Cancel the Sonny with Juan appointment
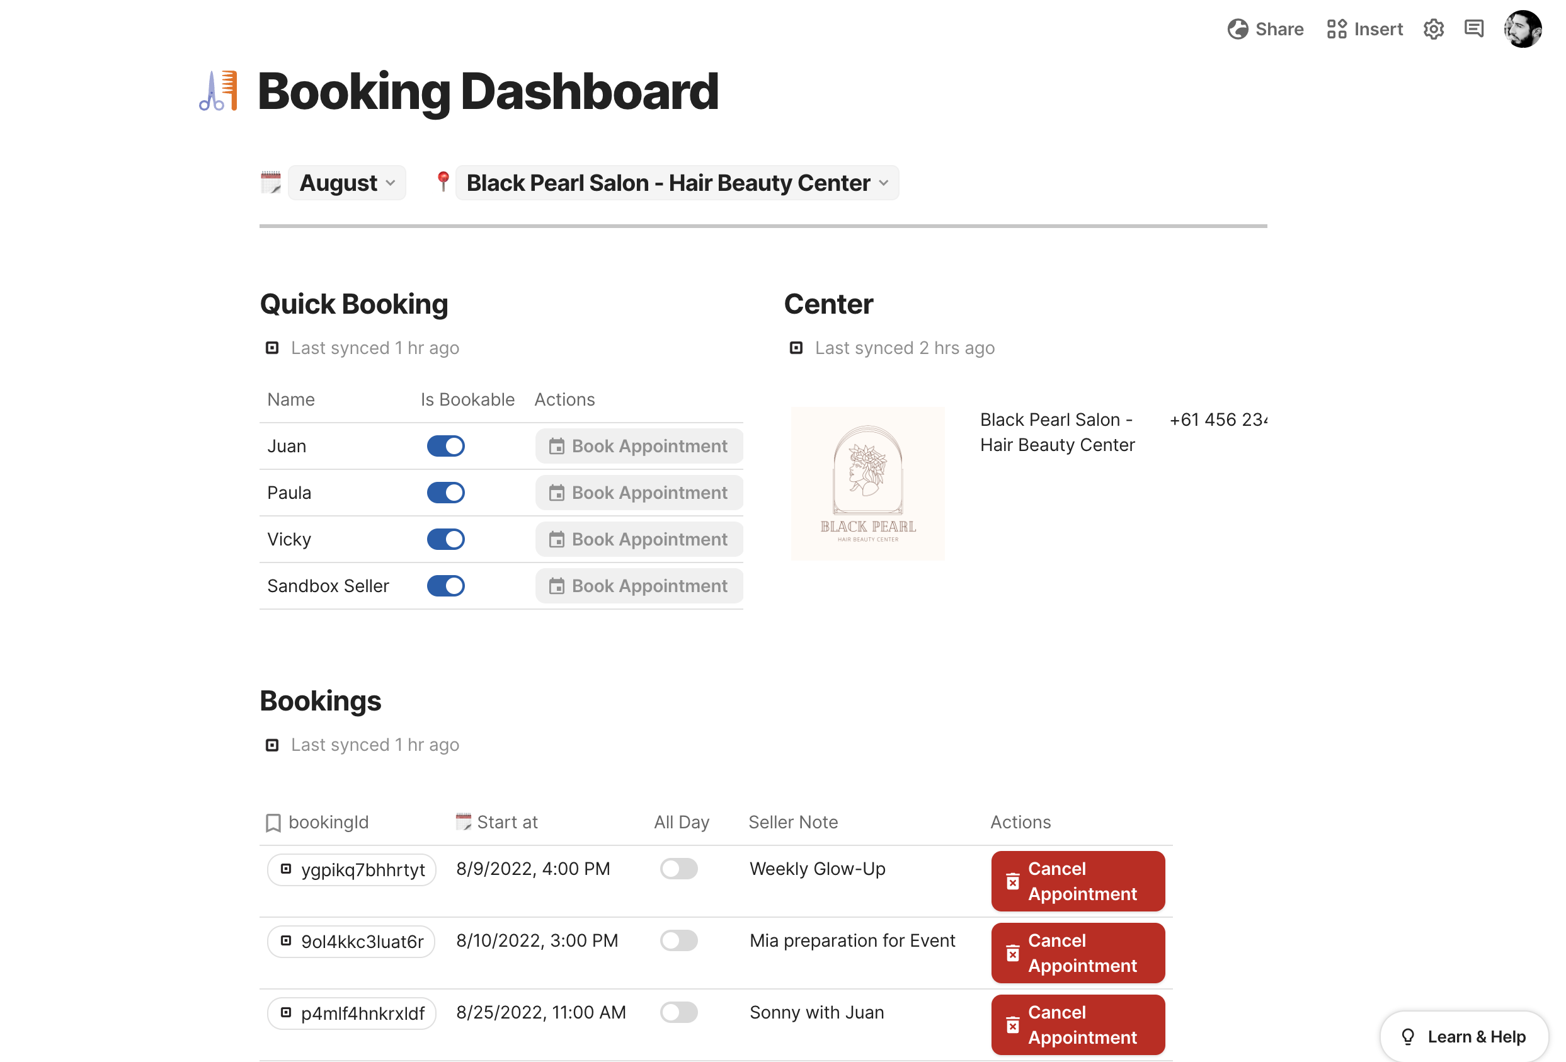The height and width of the screenshot is (1062, 1566). (x=1077, y=1024)
